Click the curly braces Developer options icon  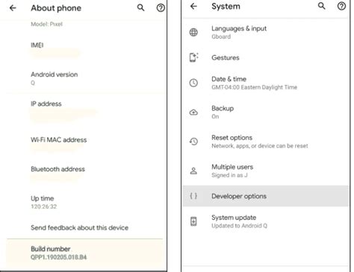pos(193,196)
